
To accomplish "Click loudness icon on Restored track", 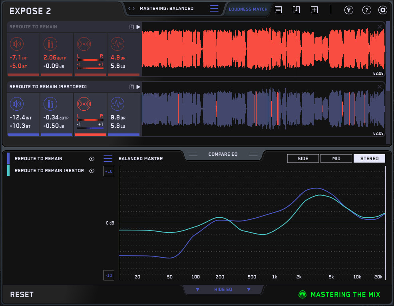I will 17,104.
